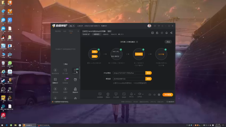
Task: Click the Windows Start button
Action: click(x=2, y=125)
